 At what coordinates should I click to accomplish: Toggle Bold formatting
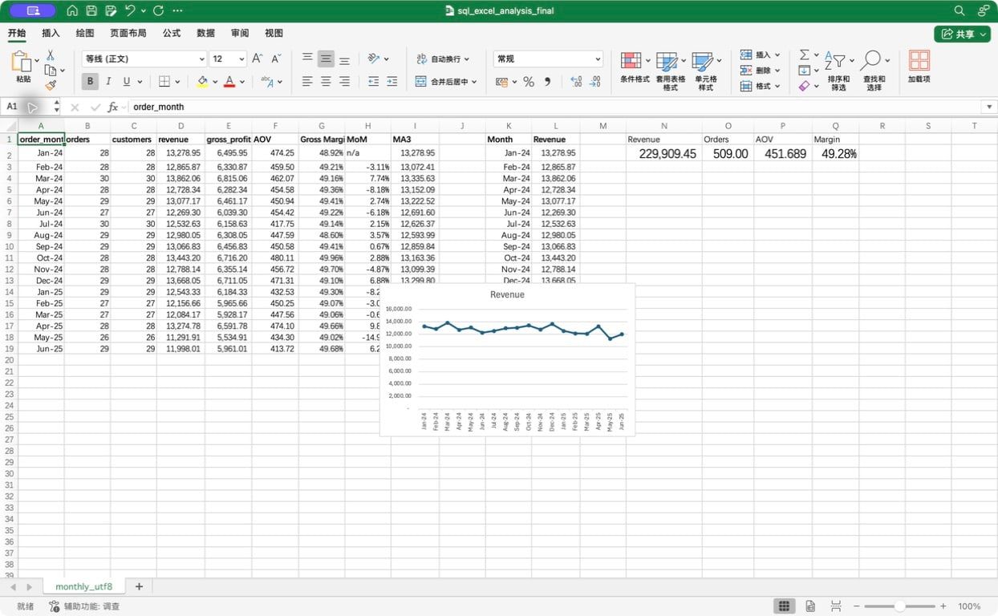90,82
